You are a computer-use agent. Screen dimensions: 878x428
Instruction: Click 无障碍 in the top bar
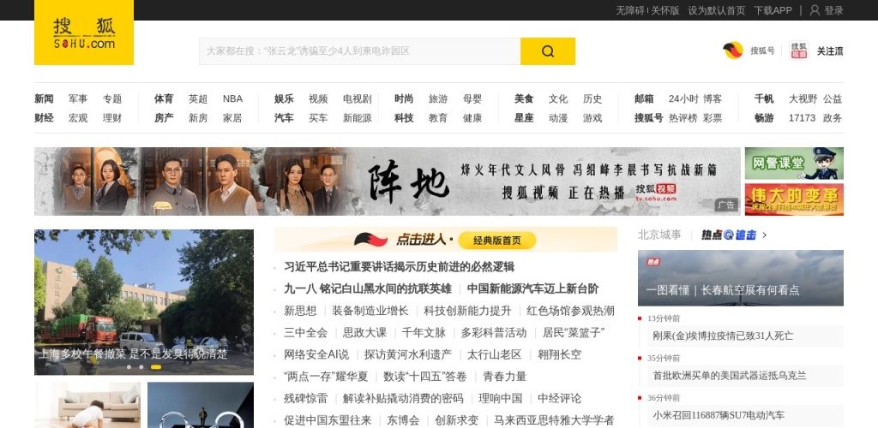630,10
